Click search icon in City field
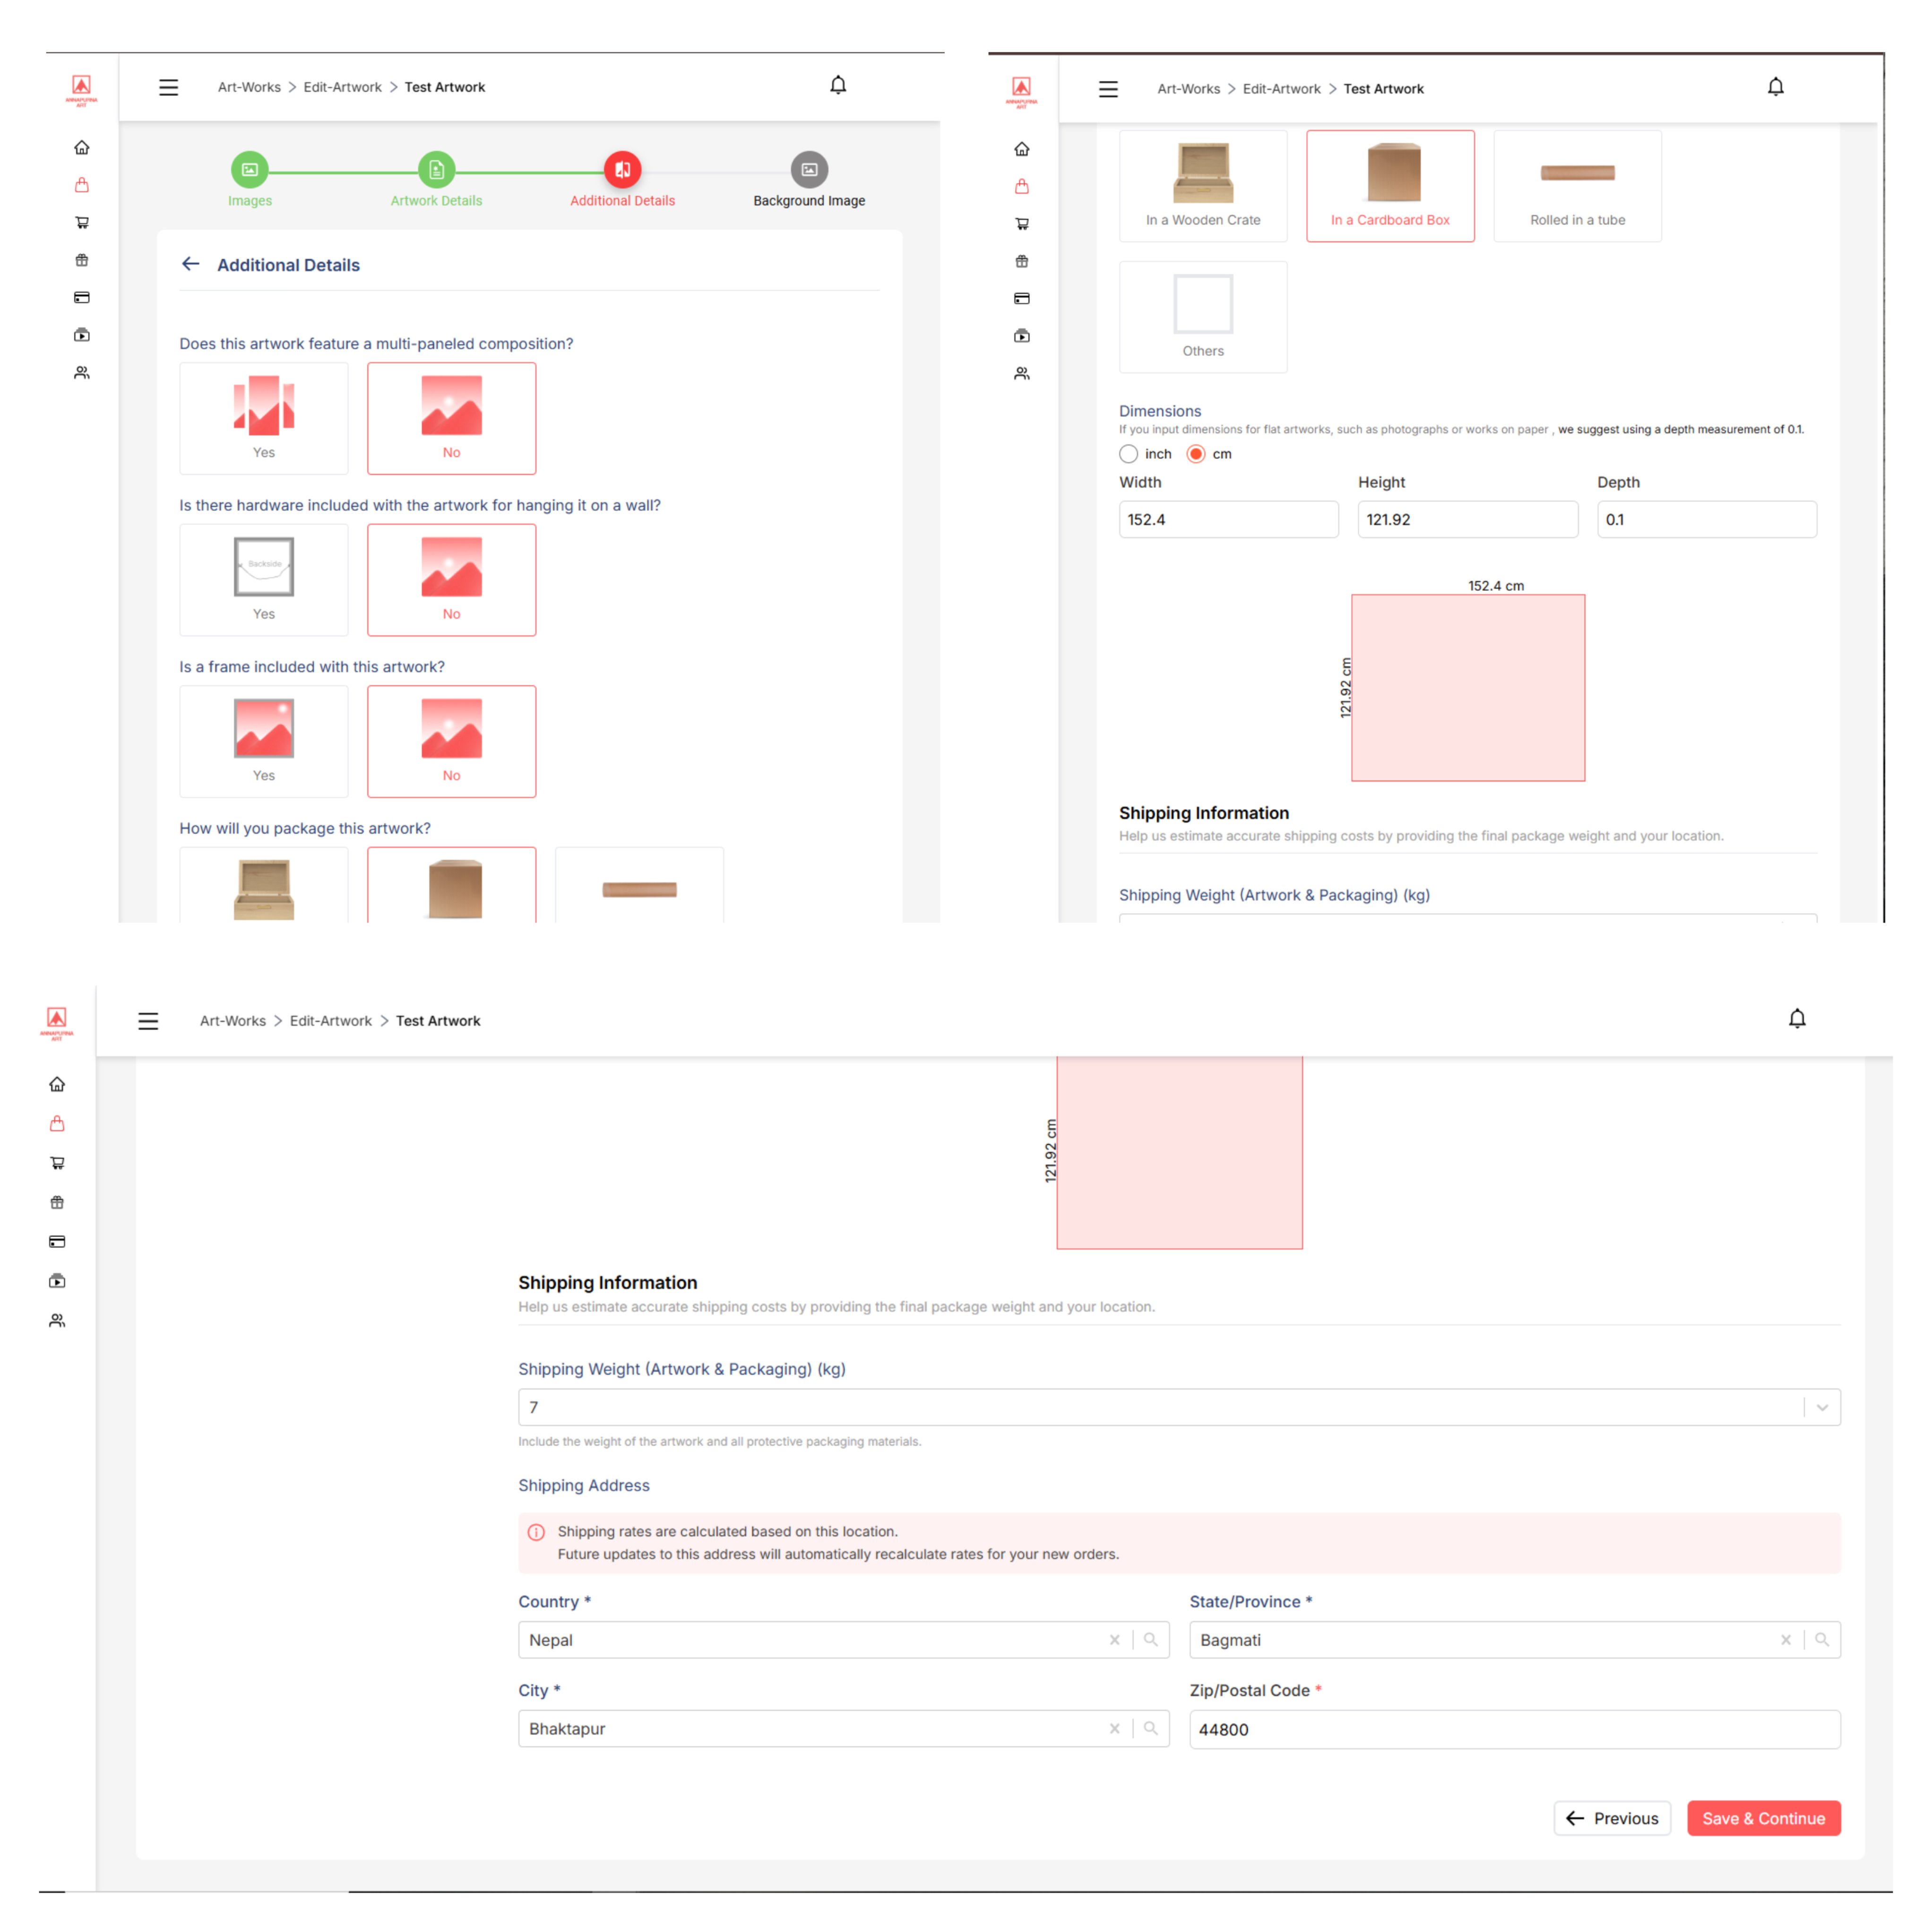The image size is (1932, 1932). (x=1151, y=1728)
